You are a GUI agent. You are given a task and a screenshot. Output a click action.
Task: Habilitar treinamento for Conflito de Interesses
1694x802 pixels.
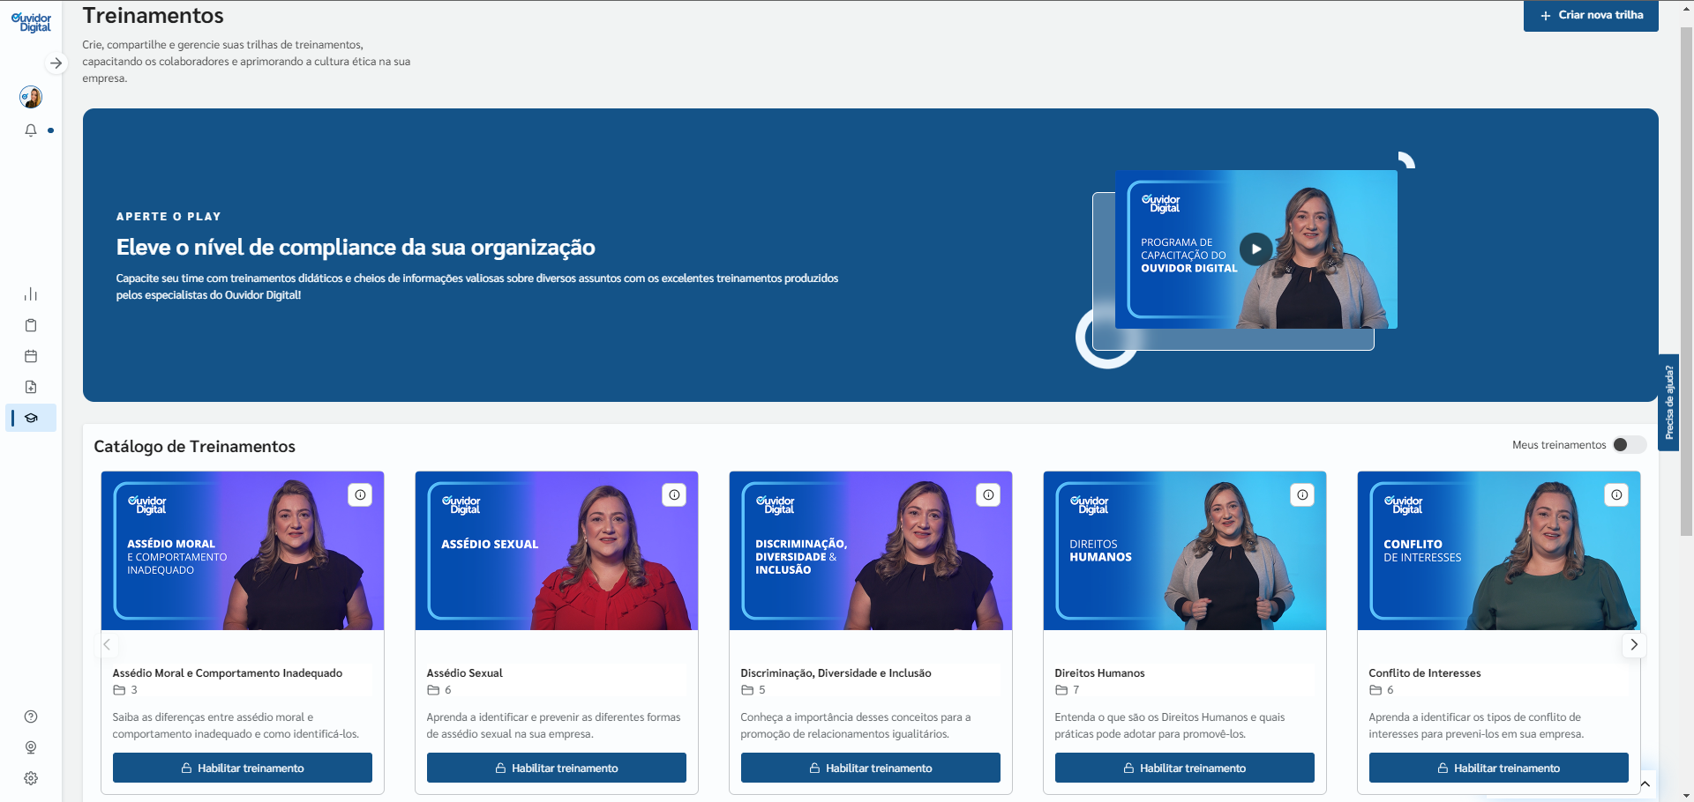(x=1499, y=768)
